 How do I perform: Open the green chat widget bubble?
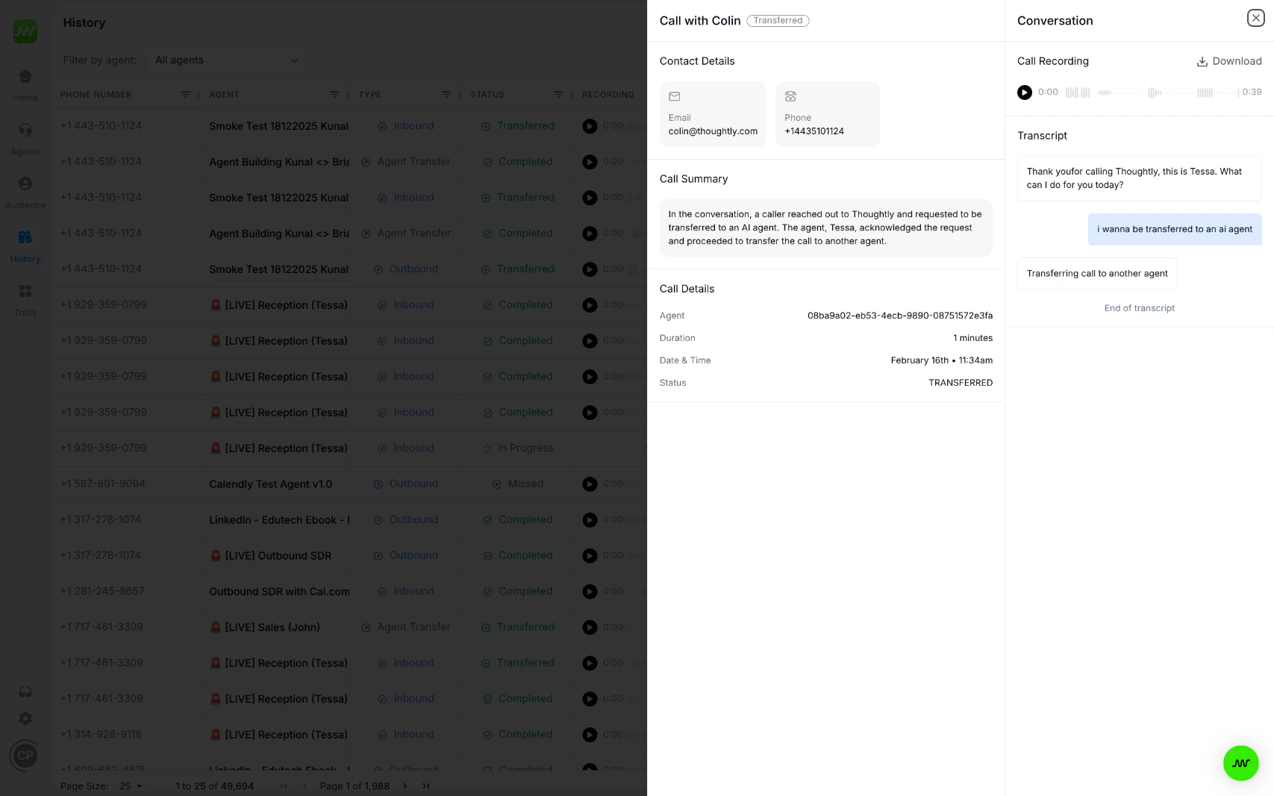click(x=1240, y=762)
